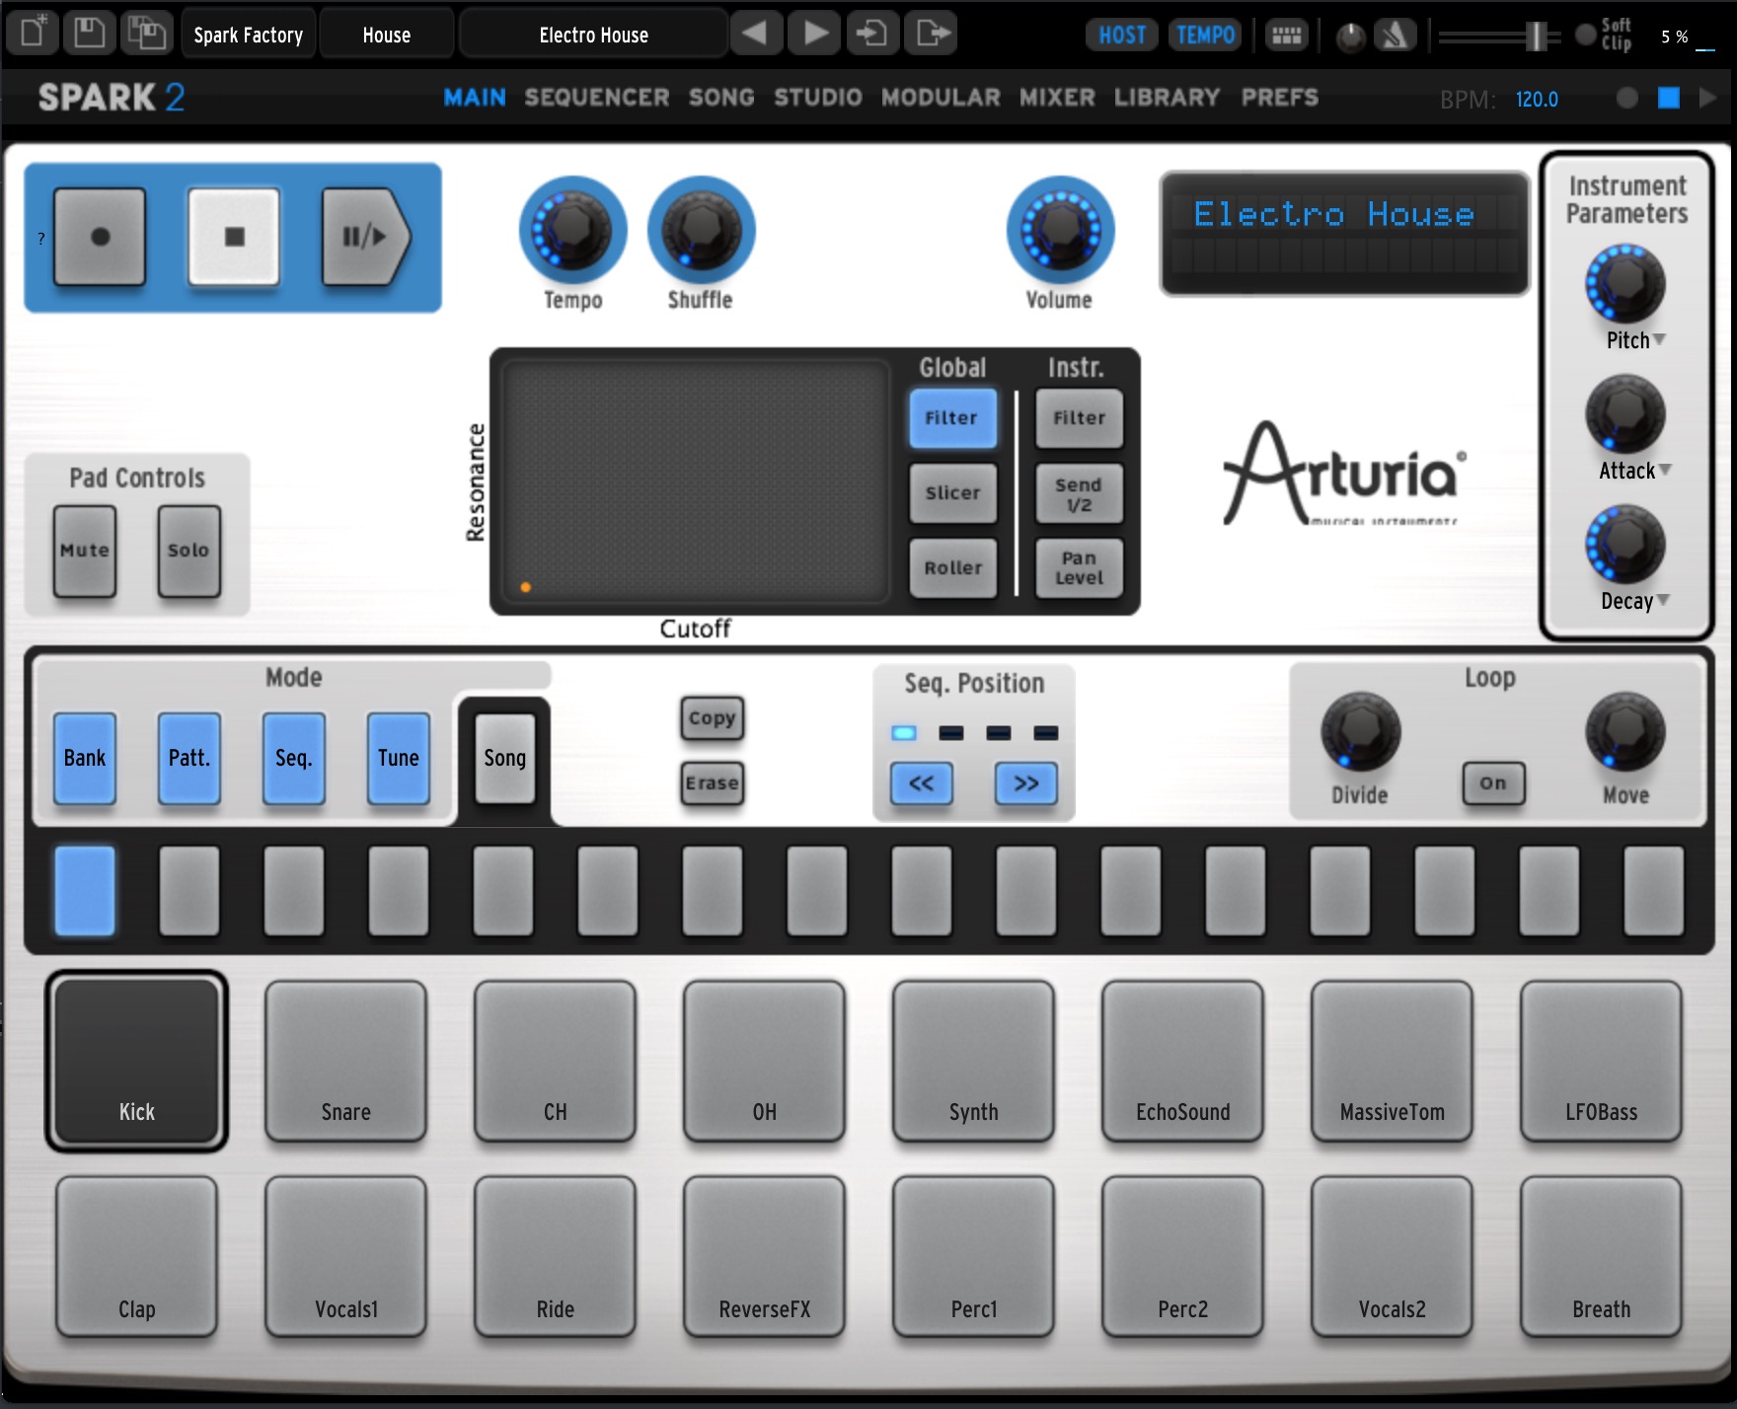Click the Seq. Position forward arrows button
This screenshot has width=1737, height=1409.
pyautogui.click(x=1026, y=783)
